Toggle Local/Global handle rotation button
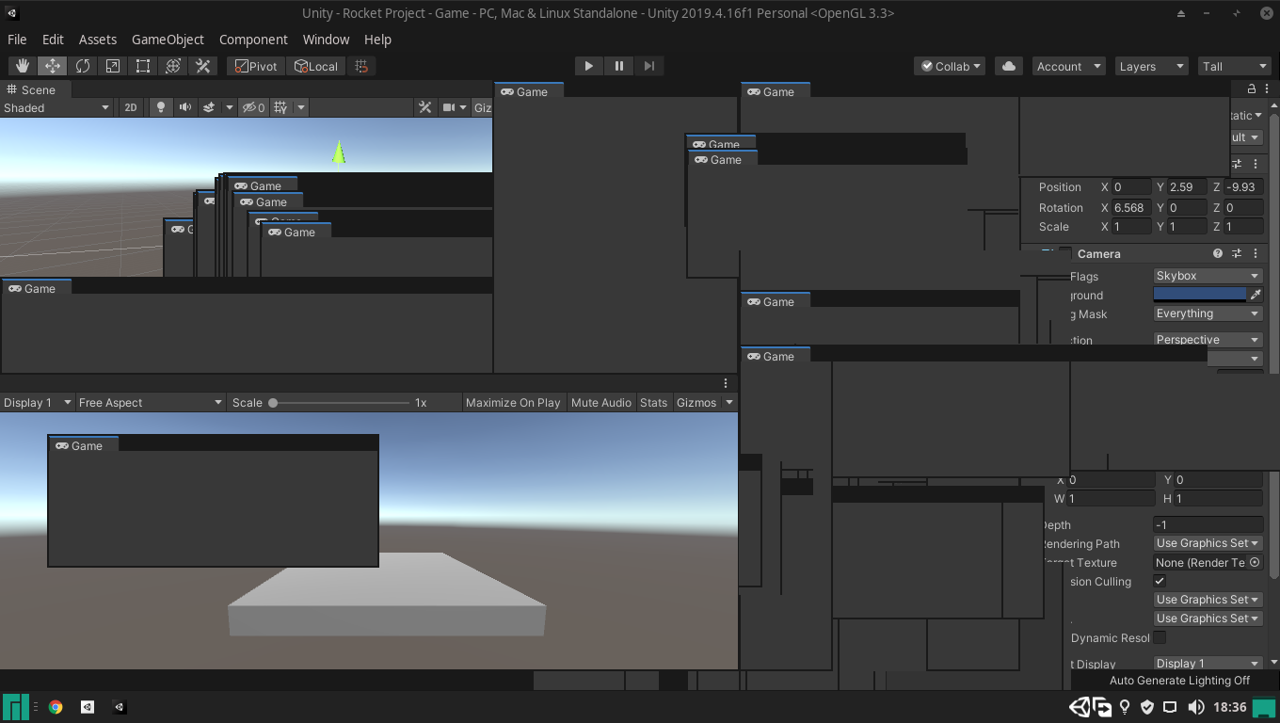The height and width of the screenshot is (723, 1280). [x=316, y=66]
